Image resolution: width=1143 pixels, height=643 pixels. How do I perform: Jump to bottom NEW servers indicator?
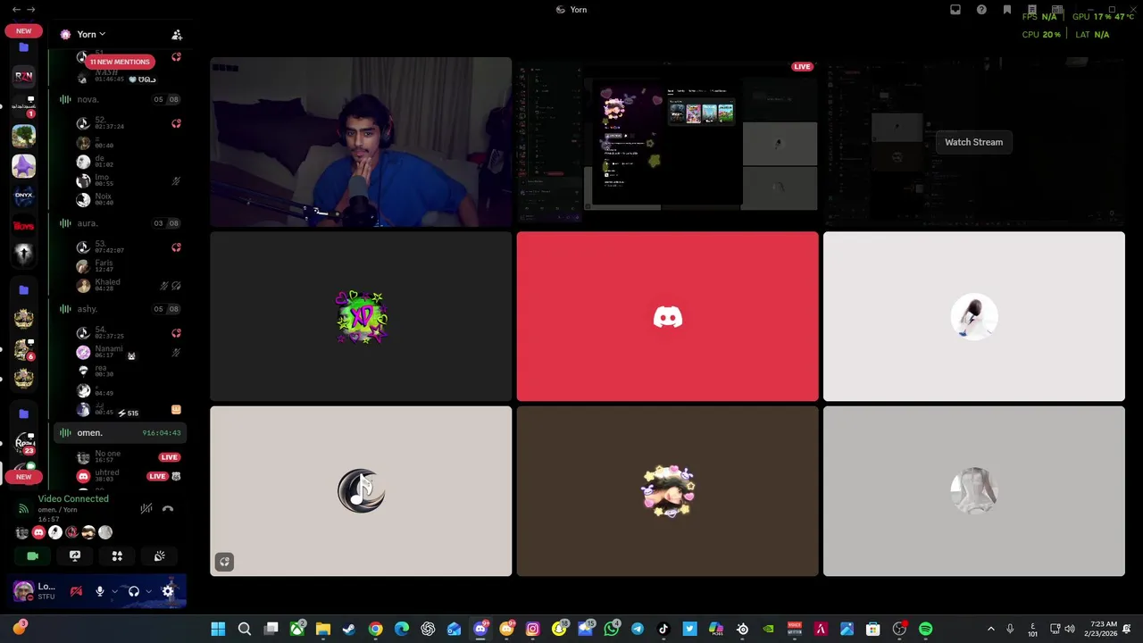(x=23, y=477)
